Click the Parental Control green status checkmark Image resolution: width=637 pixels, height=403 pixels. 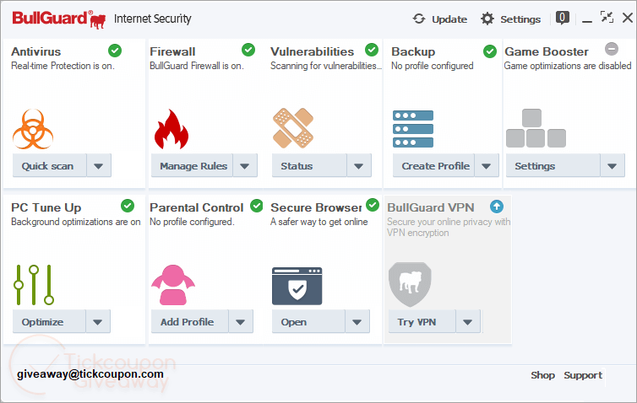pos(256,206)
